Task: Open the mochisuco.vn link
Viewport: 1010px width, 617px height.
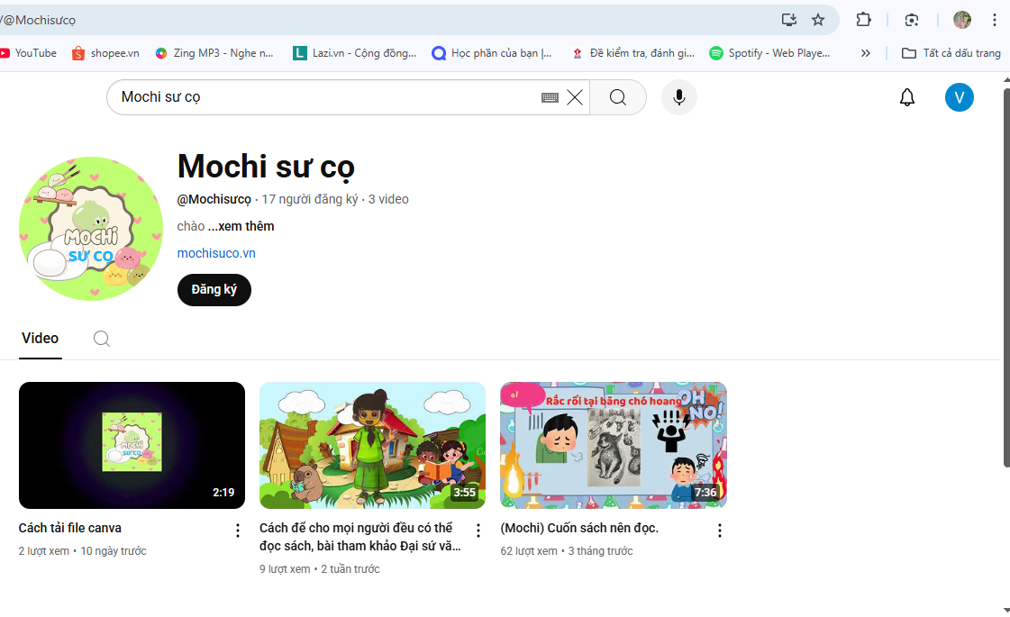Action: [216, 253]
